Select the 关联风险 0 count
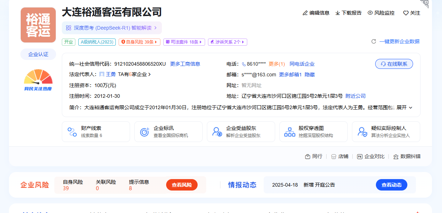 [106, 185]
